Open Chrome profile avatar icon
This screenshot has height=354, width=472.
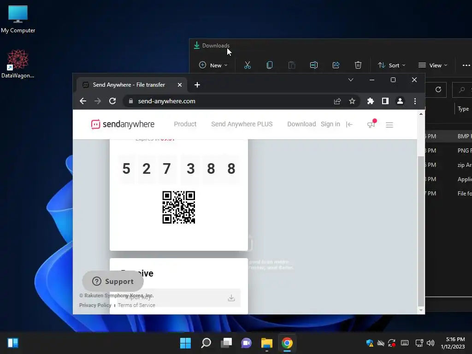pyautogui.click(x=400, y=101)
